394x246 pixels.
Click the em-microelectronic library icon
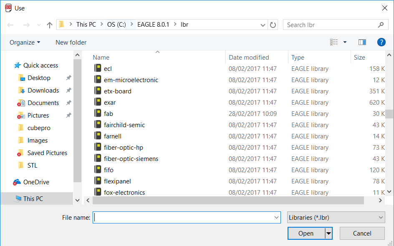[x=98, y=79]
